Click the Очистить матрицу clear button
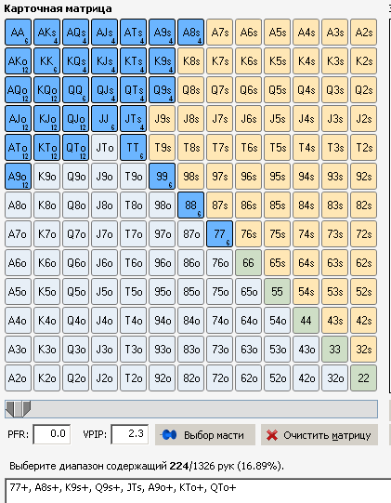This screenshot has width=391, height=503. [319, 435]
